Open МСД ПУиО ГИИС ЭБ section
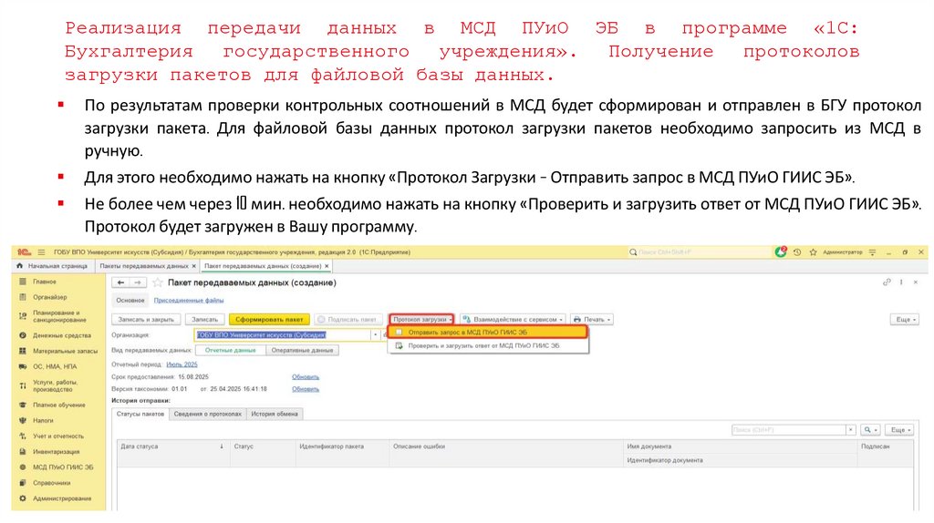Screen dimensions: 934x523 [63, 467]
